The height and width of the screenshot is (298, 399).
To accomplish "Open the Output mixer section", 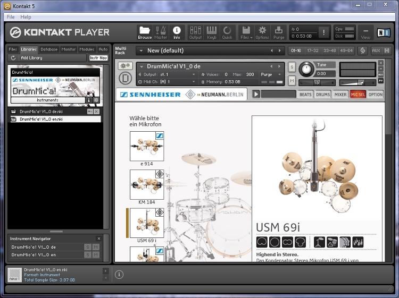I will coord(195,32).
